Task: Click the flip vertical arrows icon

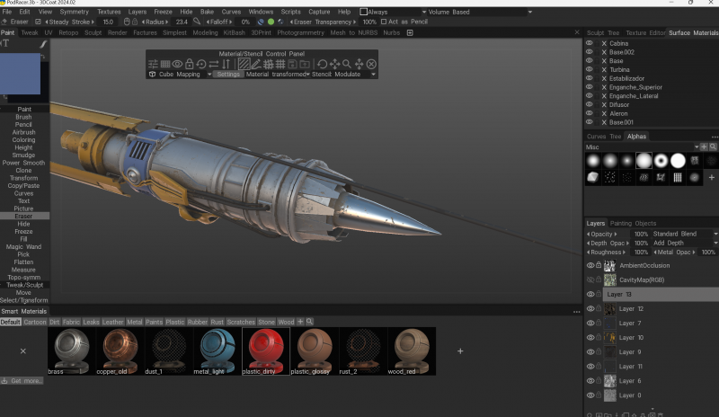Action: (x=226, y=64)
